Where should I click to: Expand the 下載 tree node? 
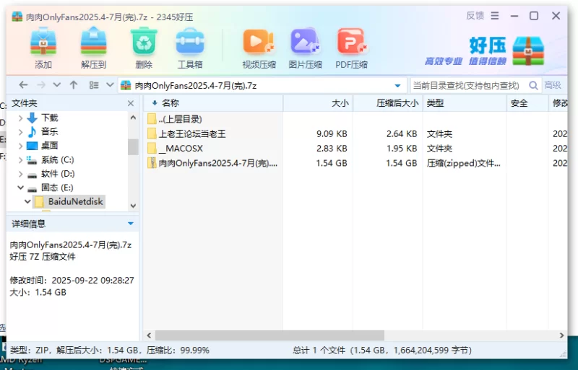tap(21, 118)
